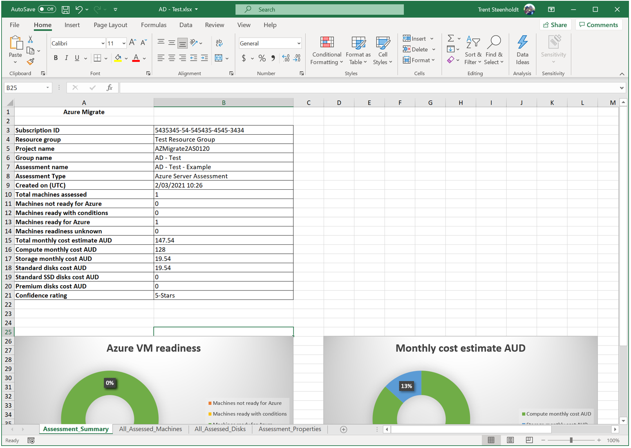631x448 pixels.
Task: Toggle Bottom Align vertical alignment
Action: 182,43
